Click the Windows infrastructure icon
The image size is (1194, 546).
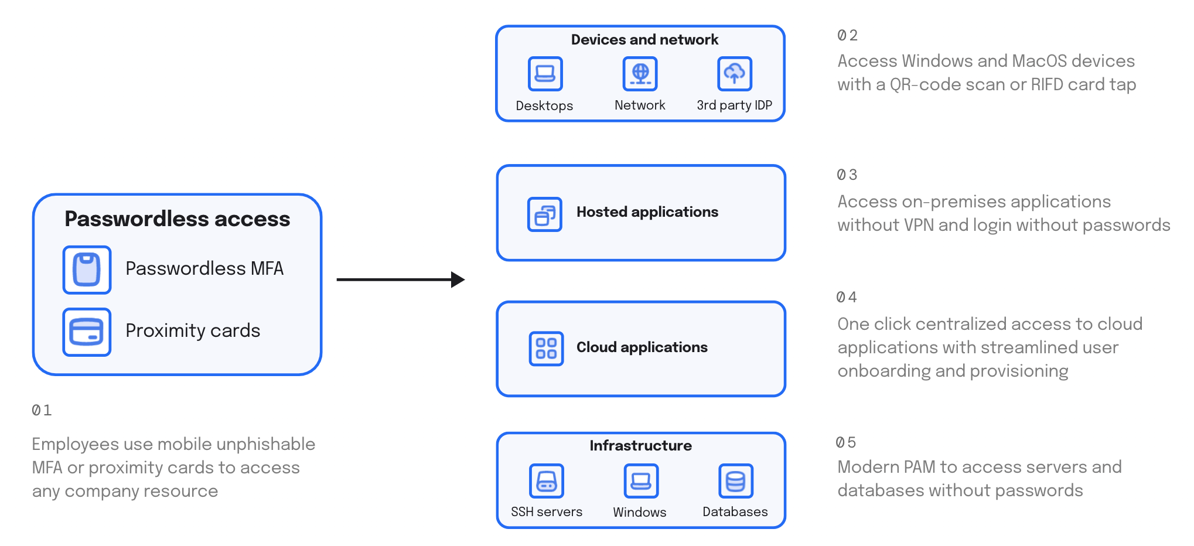pyautogui.click(x=640, y=481)
